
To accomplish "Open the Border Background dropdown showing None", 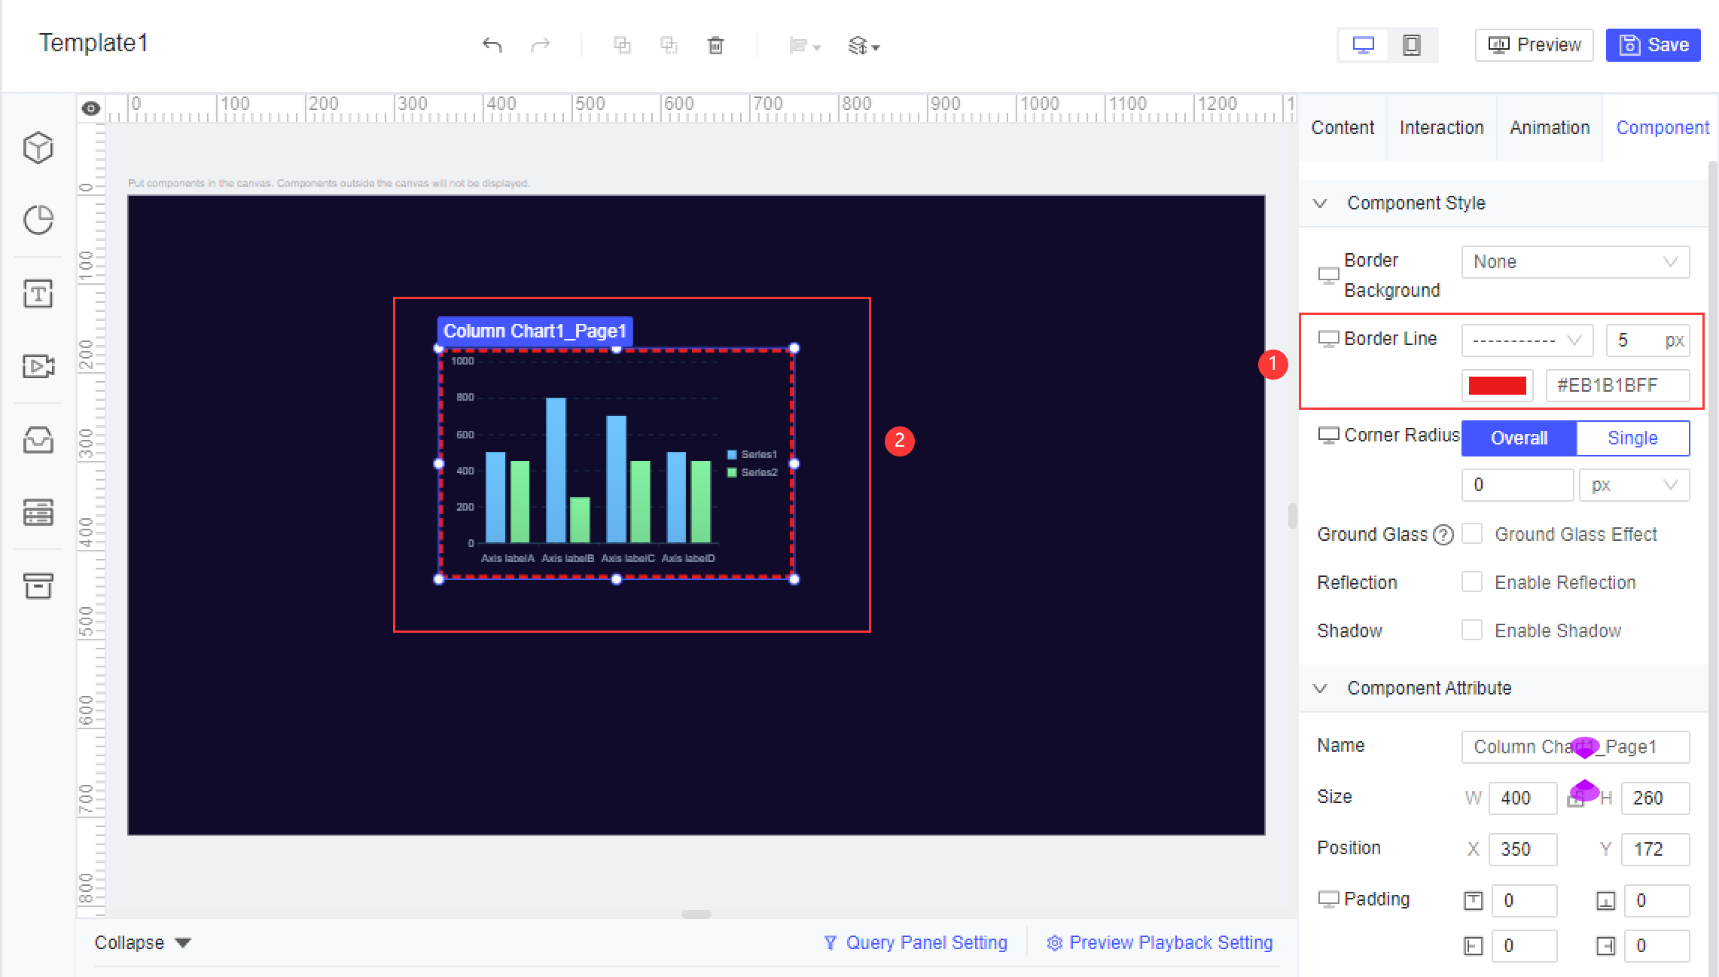I will pyautogui.click(x=1575, y=261).
